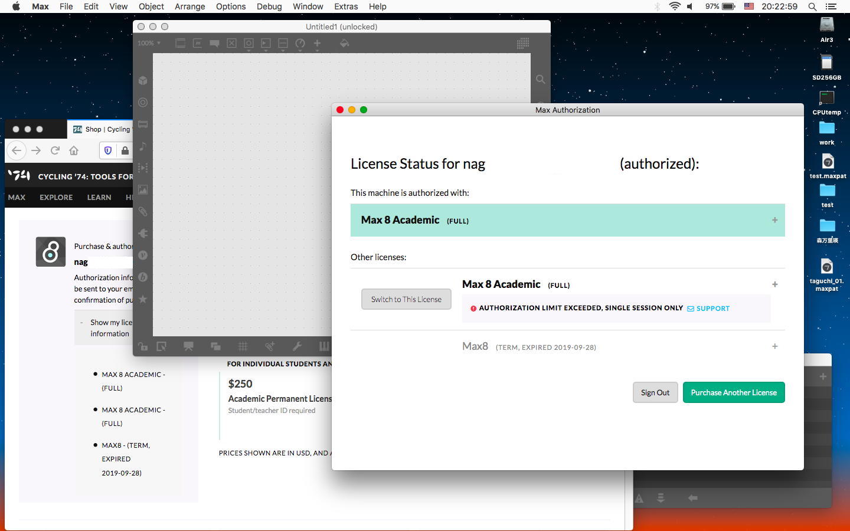Open the dial object dropdown in toolbar

coord(300,44)
